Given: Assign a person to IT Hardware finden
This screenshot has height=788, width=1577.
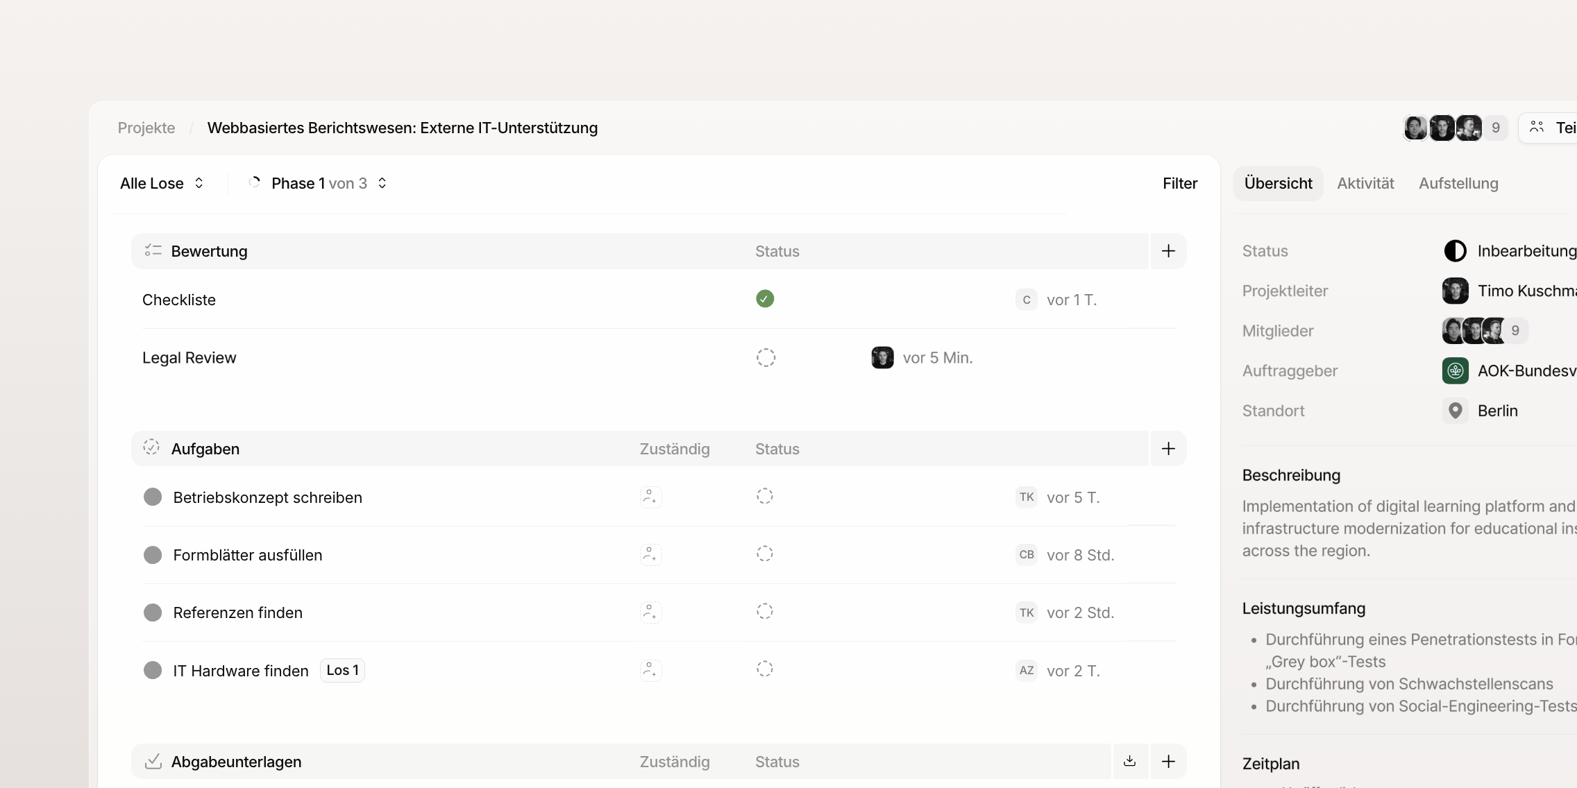Looking at the screenshot, I should click(x=650, y=670).
